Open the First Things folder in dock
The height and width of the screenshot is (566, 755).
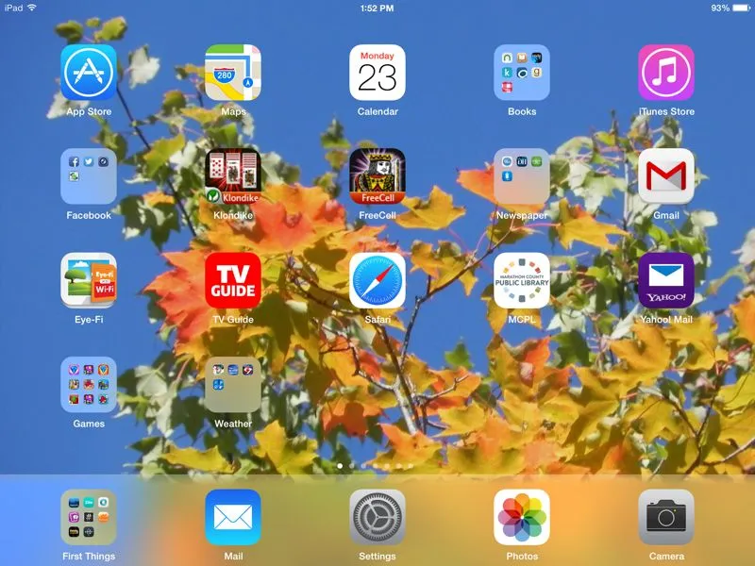pyautogui.click(x=89, y=517)
